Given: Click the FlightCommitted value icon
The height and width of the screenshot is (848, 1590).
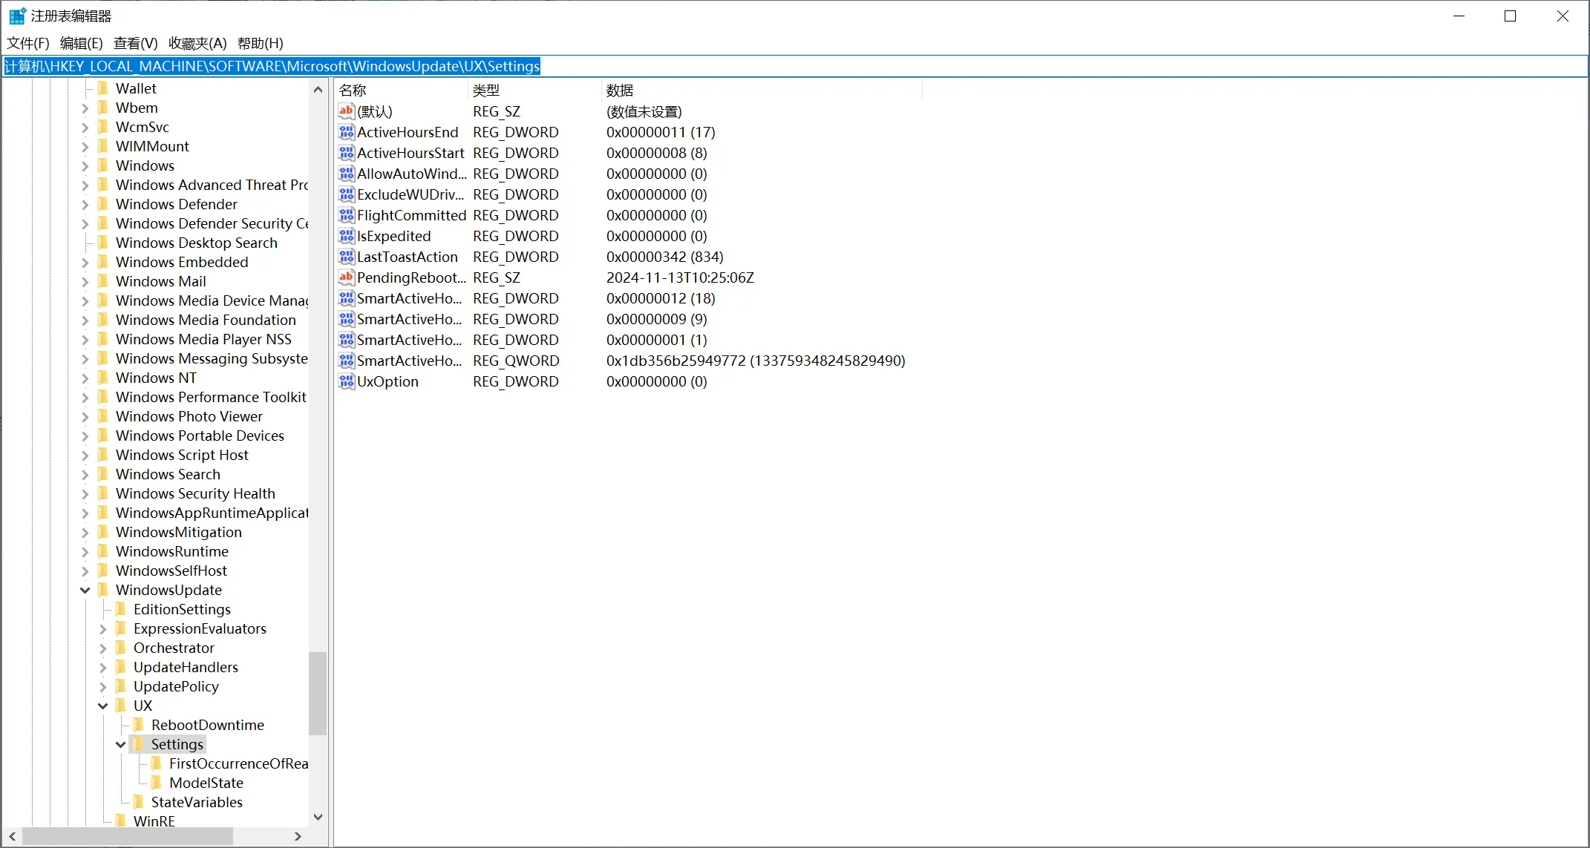Looking at the screenshot, I should pyautogui.click(x=346, y=215).
